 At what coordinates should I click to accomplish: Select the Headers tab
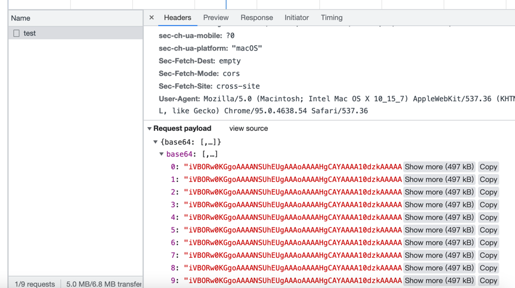point(178,17)
